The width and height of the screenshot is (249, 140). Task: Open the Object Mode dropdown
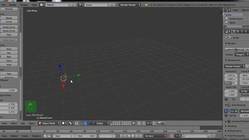[49, 123]
